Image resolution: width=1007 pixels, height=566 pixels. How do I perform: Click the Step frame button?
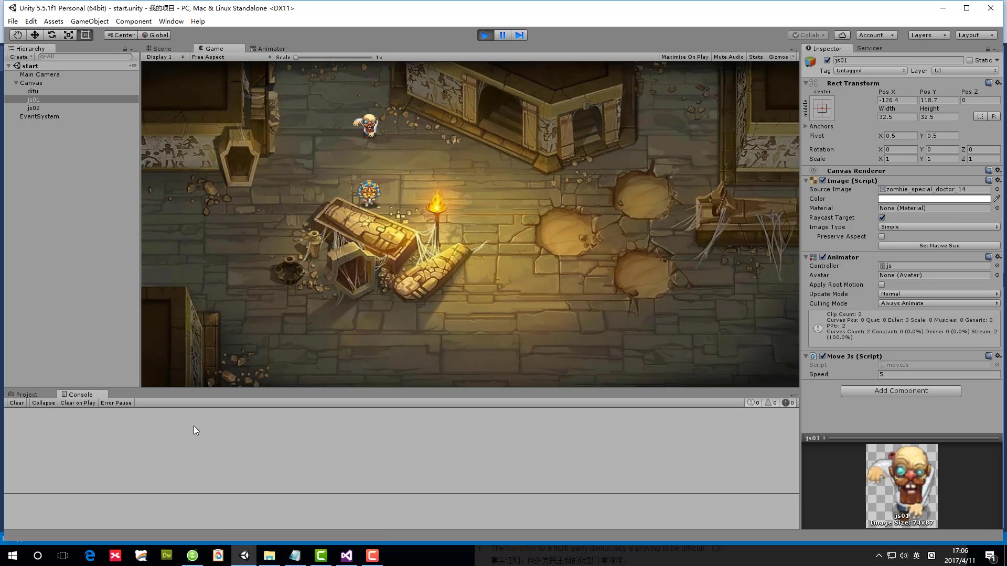(519, 35)
